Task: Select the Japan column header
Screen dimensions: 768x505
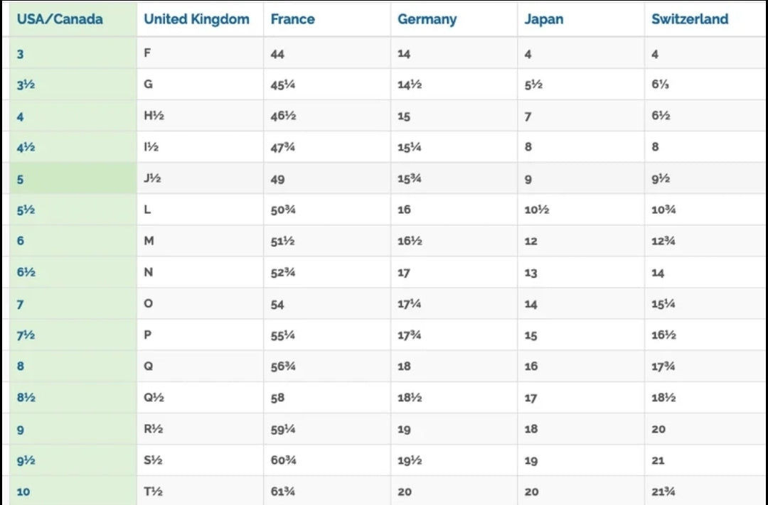Action: point(544,19)
